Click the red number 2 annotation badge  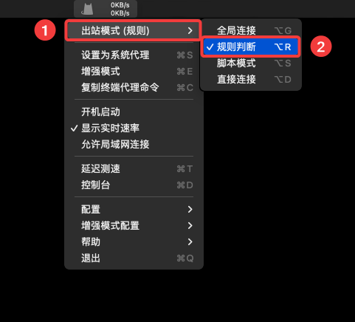pyautogui.click(x=321, y=47)
